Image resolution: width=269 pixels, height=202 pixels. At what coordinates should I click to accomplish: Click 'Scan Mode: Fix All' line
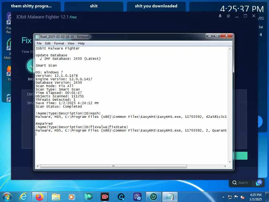point(55,86)
